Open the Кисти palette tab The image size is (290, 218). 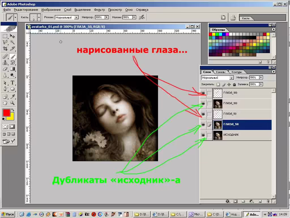pos(246,18)
